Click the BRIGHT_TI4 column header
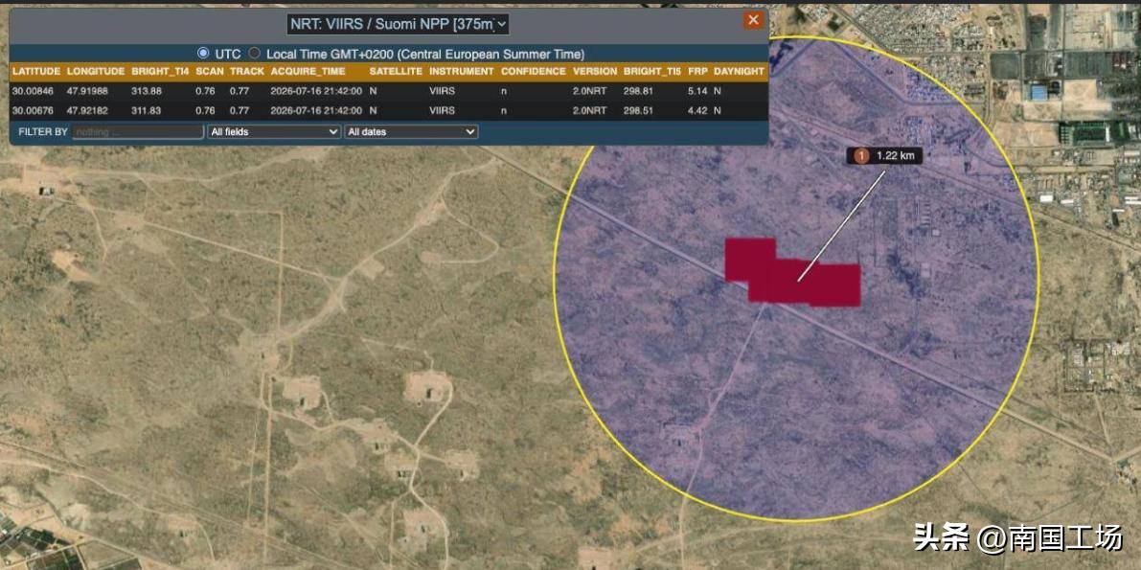1141x570 pixels. tap(160, 71)
